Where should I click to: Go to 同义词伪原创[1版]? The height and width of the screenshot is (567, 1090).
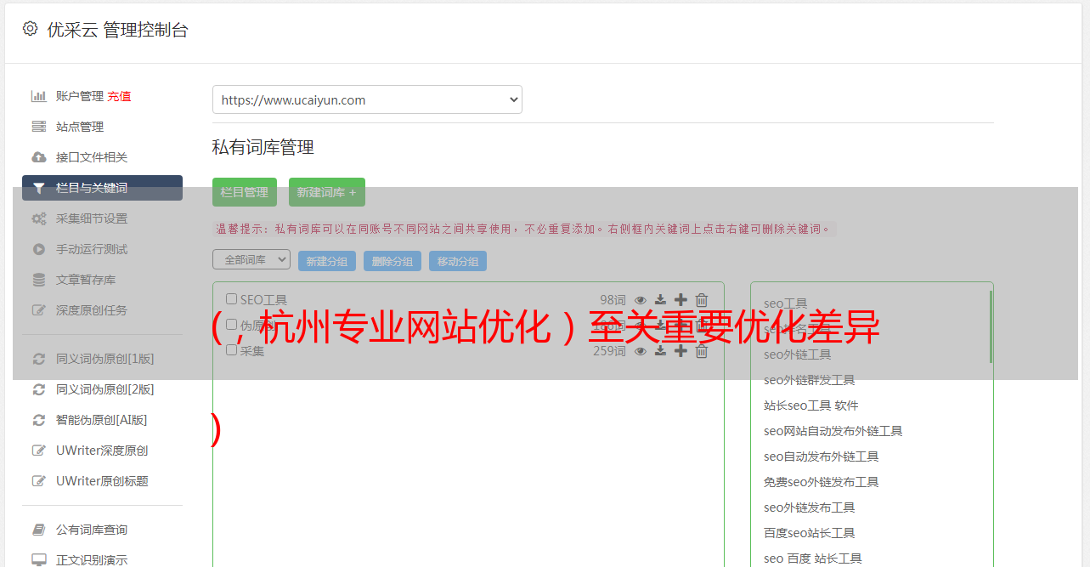(104, 359)
